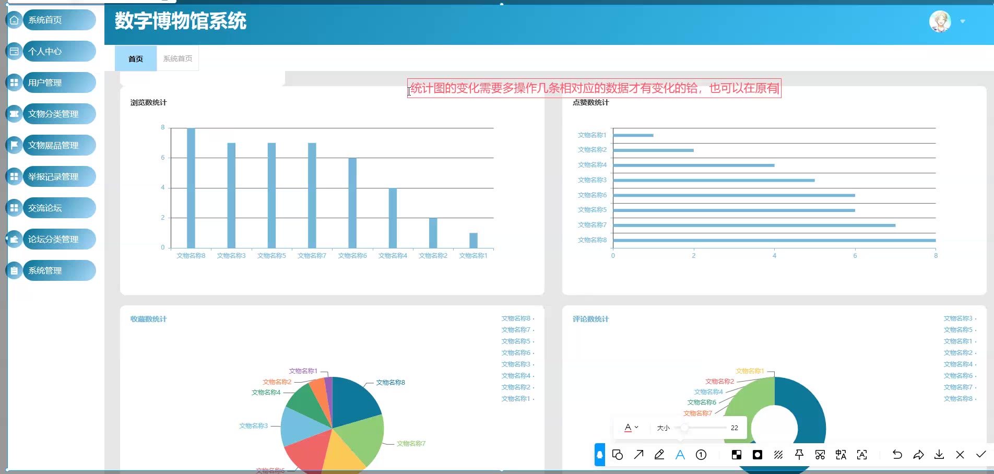Click the 评论数统计 chart title

[590, 319]
